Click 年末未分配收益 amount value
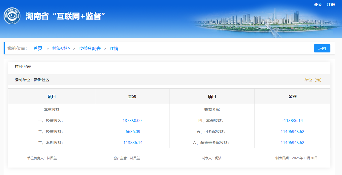Viewport: 342px width, 175px height. (292, 143)
